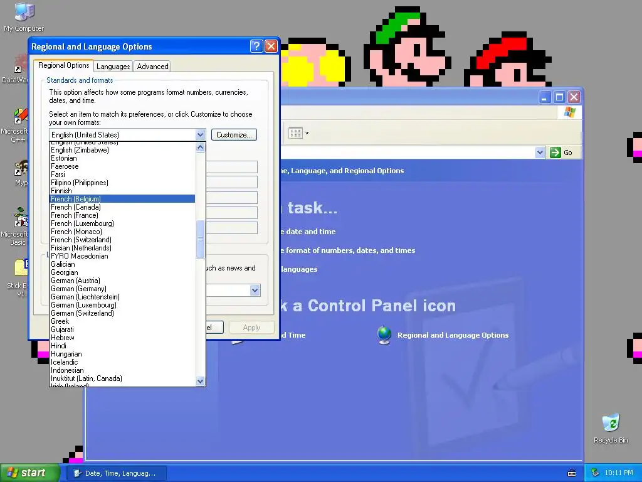
Task: Select Hindi from the list
Action: coord(122,346)
